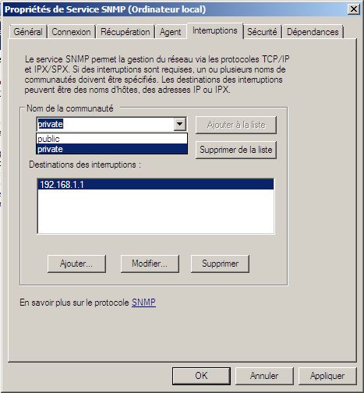Confirm with the OK button
364x393 pixels.
pyautogui.click(x=201, y=376)
